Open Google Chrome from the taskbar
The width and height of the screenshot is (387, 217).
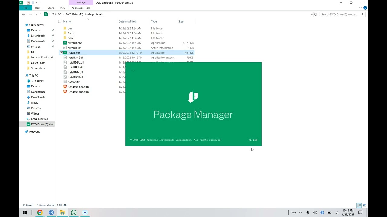click(x=40, y=212)
